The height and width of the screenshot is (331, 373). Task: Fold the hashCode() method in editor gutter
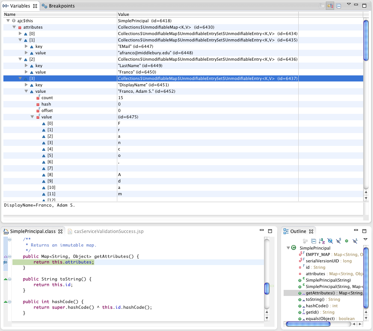(10, 302)
